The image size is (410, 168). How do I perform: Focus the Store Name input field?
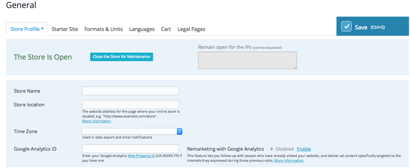tap(130, 91)
